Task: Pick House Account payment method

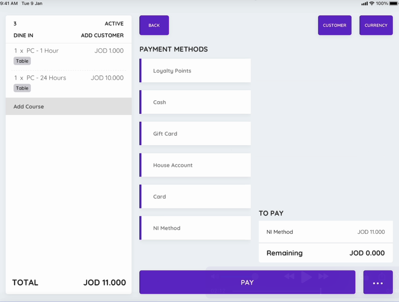Action: (195, 165)
